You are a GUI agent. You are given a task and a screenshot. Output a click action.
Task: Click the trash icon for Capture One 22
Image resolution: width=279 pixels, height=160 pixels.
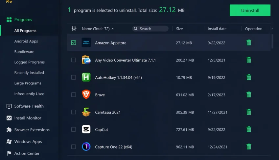coord(249,147)
